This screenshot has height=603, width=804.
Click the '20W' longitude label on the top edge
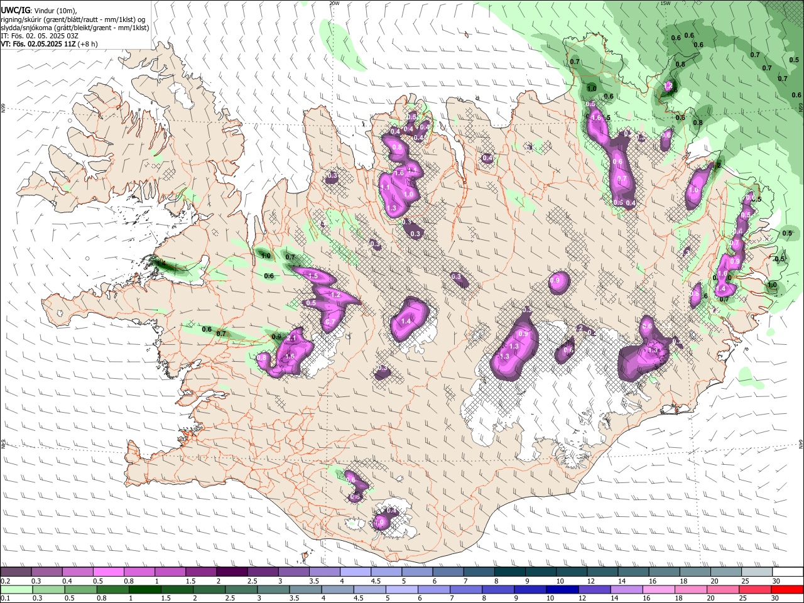334,3
